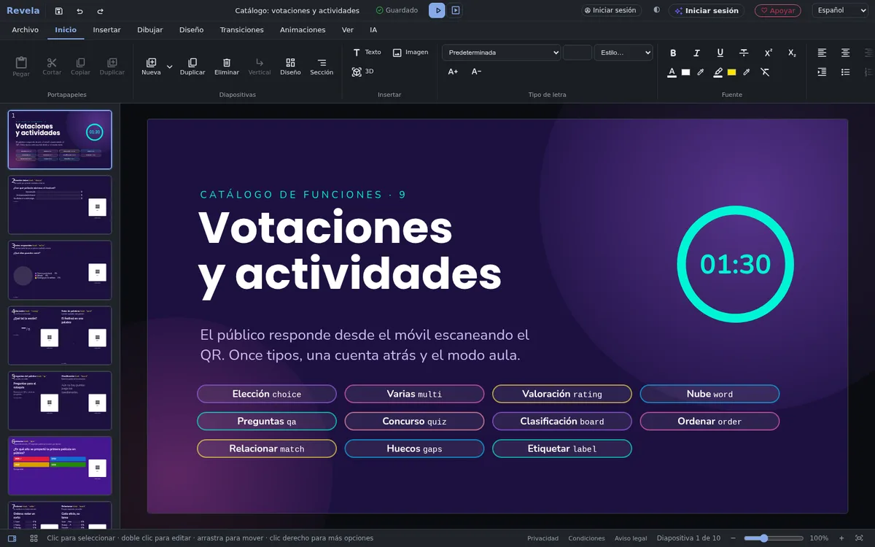
Task: Click Duplicar in the Diapositivas group
Action: (192, 66)
